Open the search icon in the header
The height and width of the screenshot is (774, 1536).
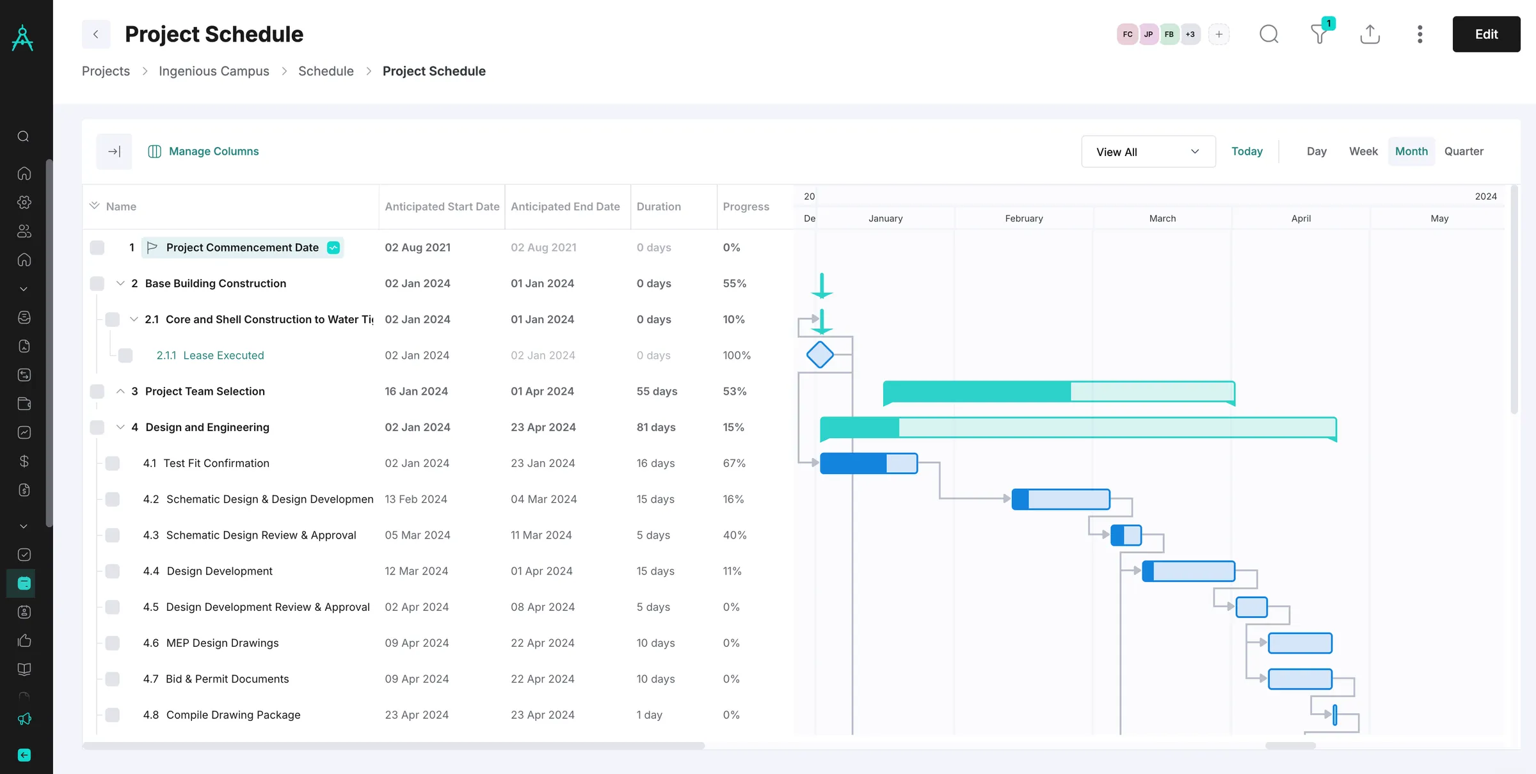click(1268, 34)
